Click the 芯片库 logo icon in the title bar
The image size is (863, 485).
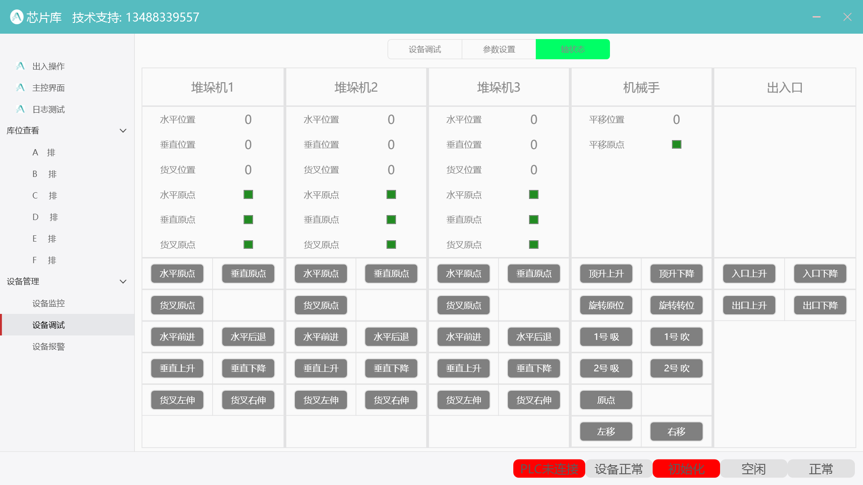17,17
